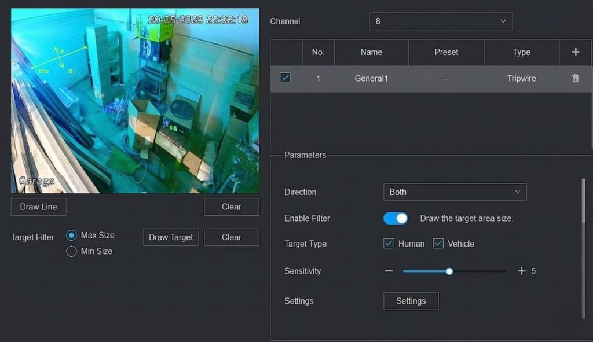Open the Channel dropdown

441,21
